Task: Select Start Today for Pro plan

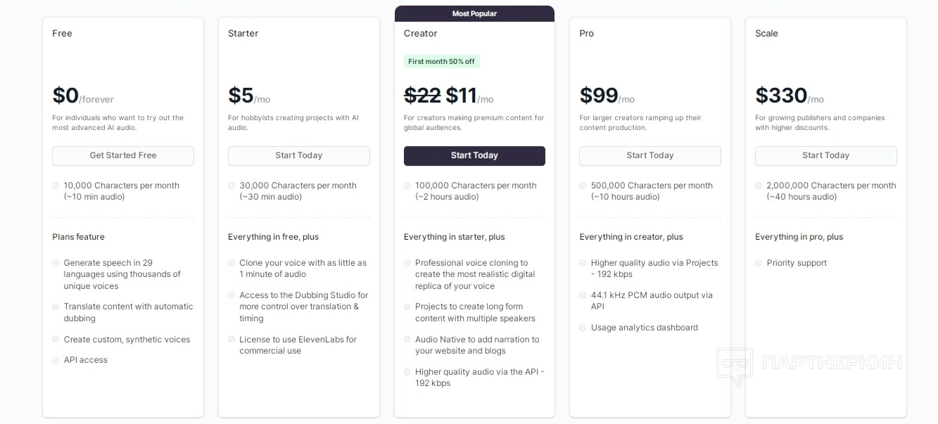Action: point(650,155)
